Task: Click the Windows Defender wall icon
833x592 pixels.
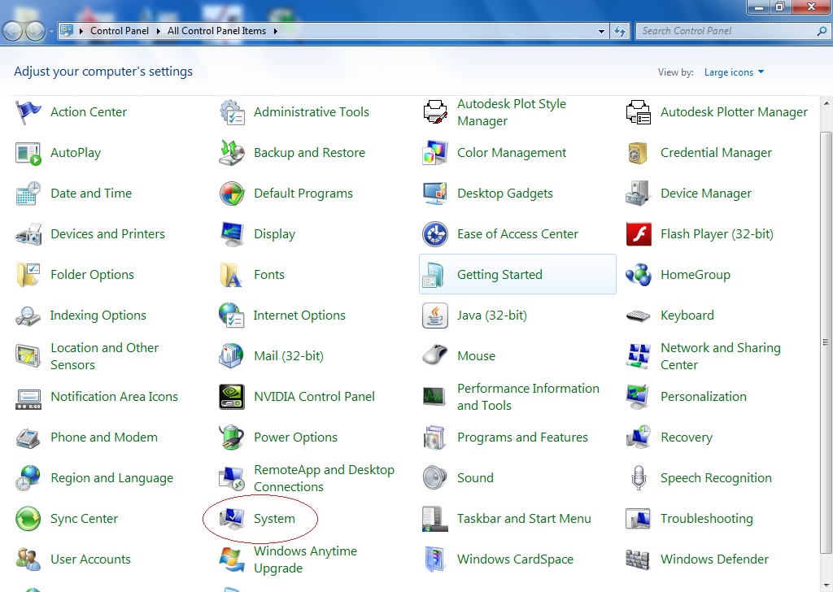Action: (639, 559)
